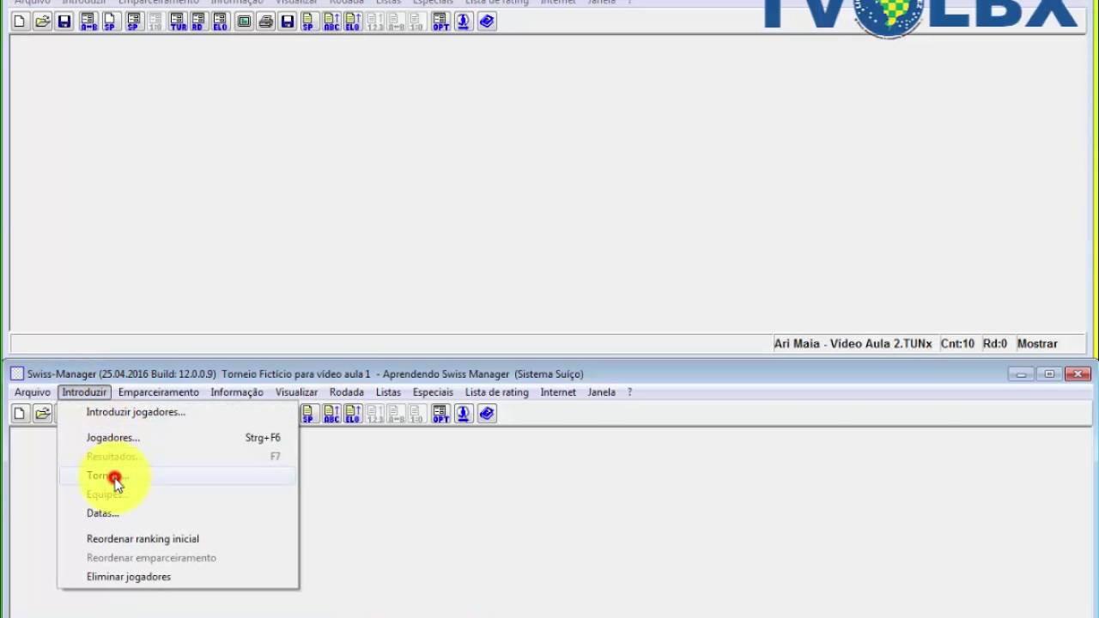Viewport: 1099px width, 618px height.
Task: Click the highlighted 'Torneio...' menu entry
Action: (178, 476)
